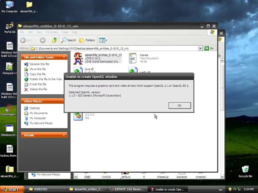This screenshot has height=193, width=258.
Task: Toggle the Folders pane
Action: pyautogui.click(x=87, y=40)
